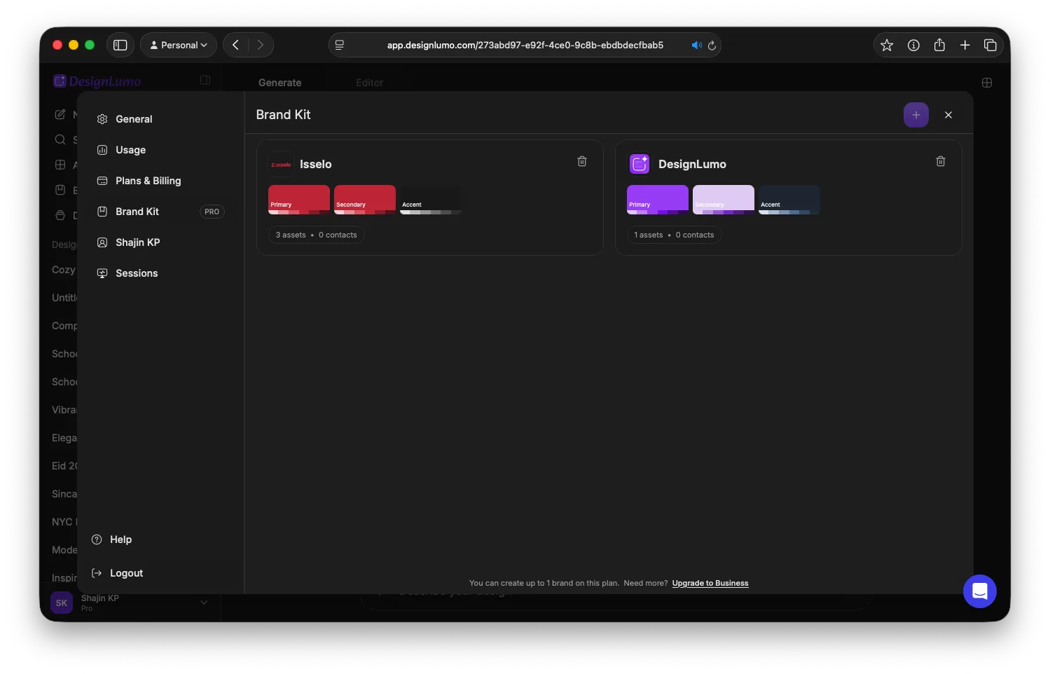Bookmark this page with the star icon

[887, 45]
